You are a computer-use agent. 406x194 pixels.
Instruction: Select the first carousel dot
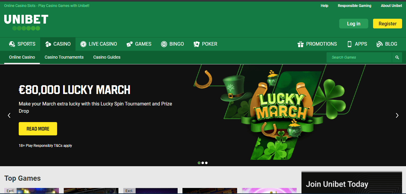(199, 163)
